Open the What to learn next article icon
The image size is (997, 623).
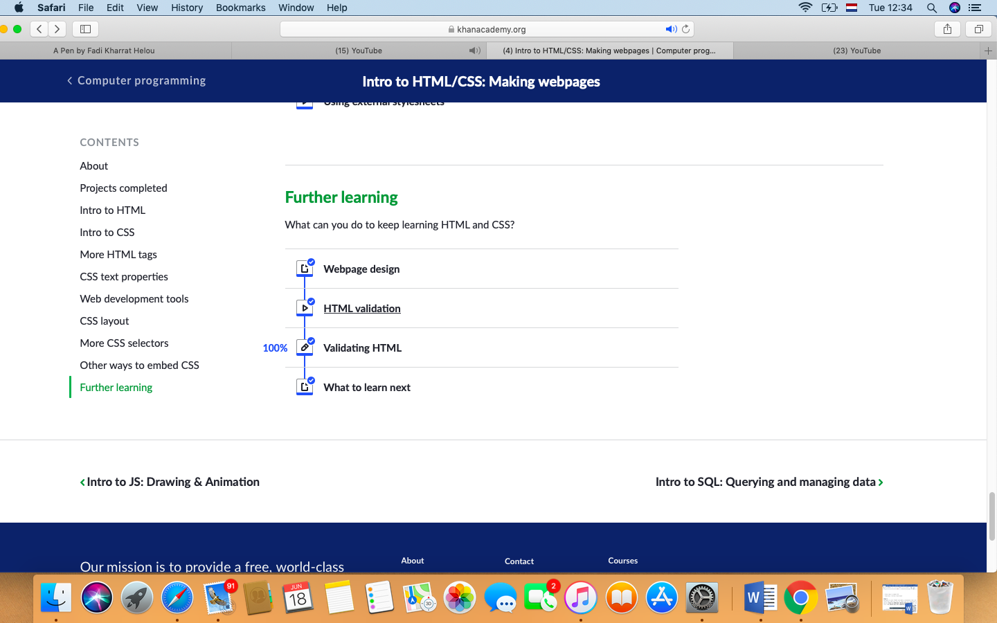pos(305,387)
